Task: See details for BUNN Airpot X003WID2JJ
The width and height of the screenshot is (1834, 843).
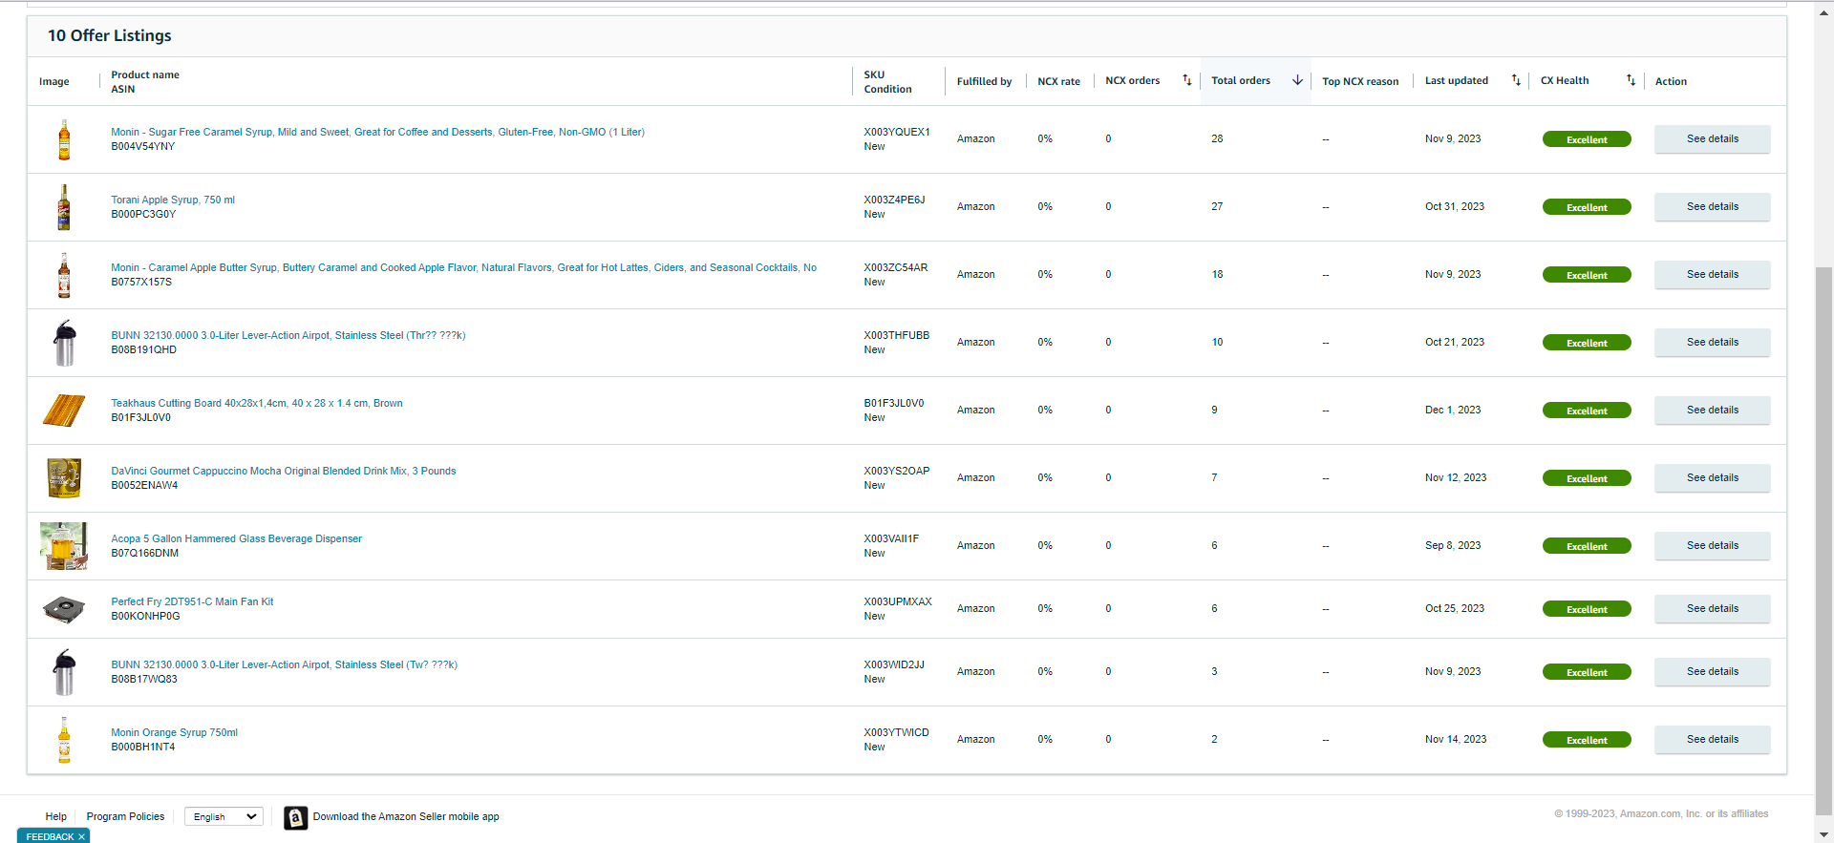Action: pos(1713,672)
